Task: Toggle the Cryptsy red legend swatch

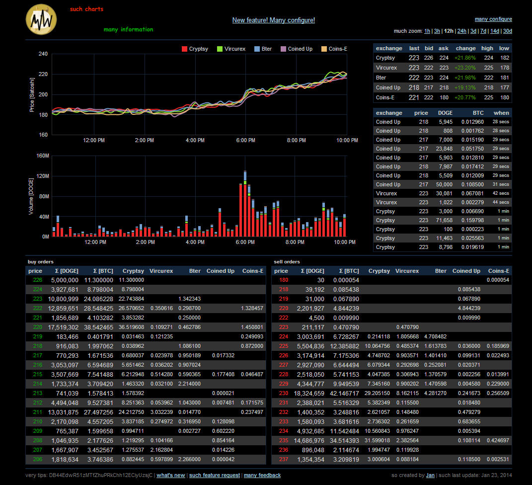Action: point(185,49)
